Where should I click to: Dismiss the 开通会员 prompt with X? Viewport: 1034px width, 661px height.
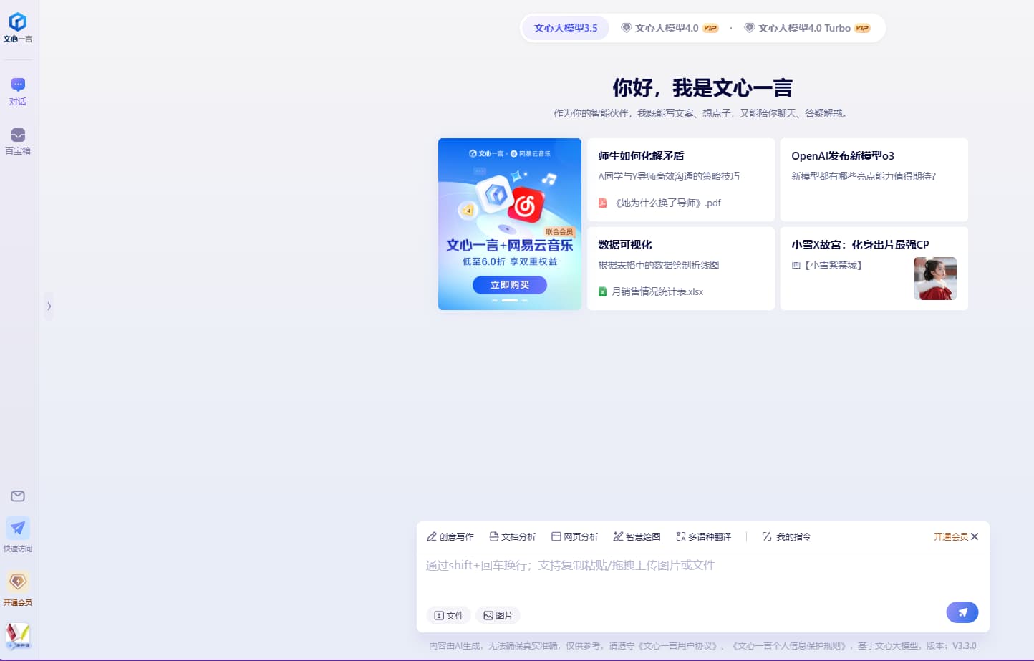975,536
